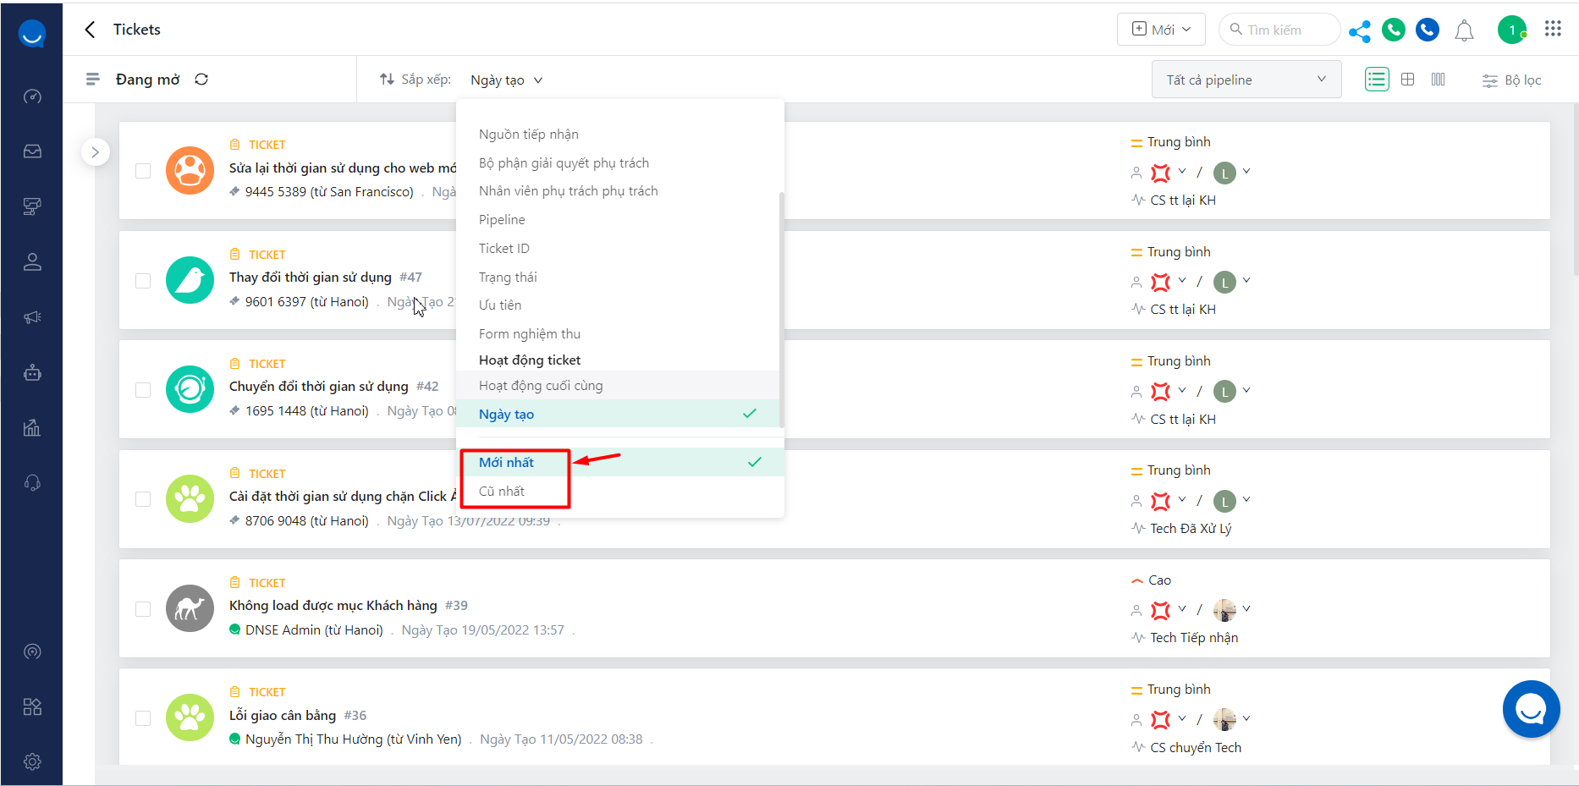The image size is (1579, 786).
Task: Switch to the kanban column view
Action: click(1438, 80)
